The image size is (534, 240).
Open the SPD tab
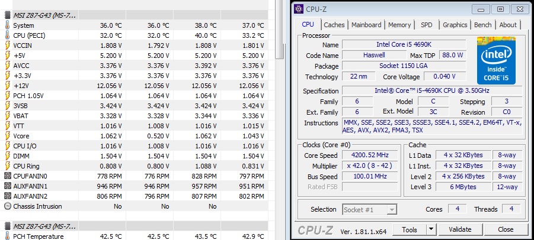point(426,25)
